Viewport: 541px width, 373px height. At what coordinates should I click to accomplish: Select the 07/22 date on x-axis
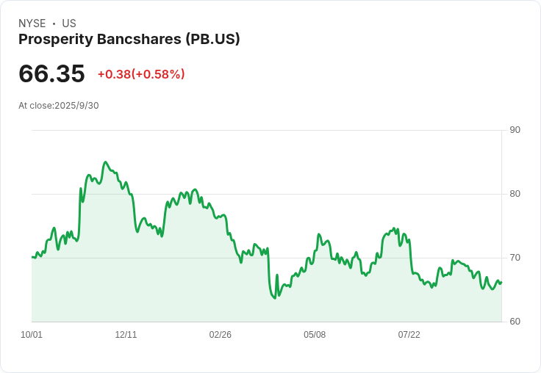pos(409,335)
